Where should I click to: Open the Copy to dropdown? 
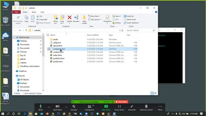(x=62, y=20)
